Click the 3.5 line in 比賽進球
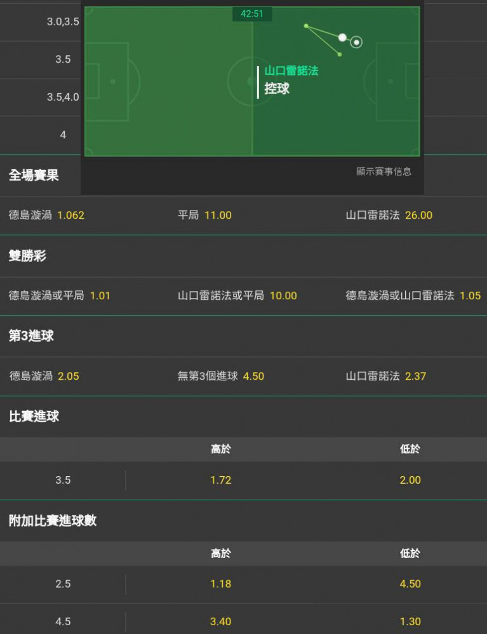Image resolution: width=487 pixels, height=634 pixels. pyautogui.click(x=63, y=480)
